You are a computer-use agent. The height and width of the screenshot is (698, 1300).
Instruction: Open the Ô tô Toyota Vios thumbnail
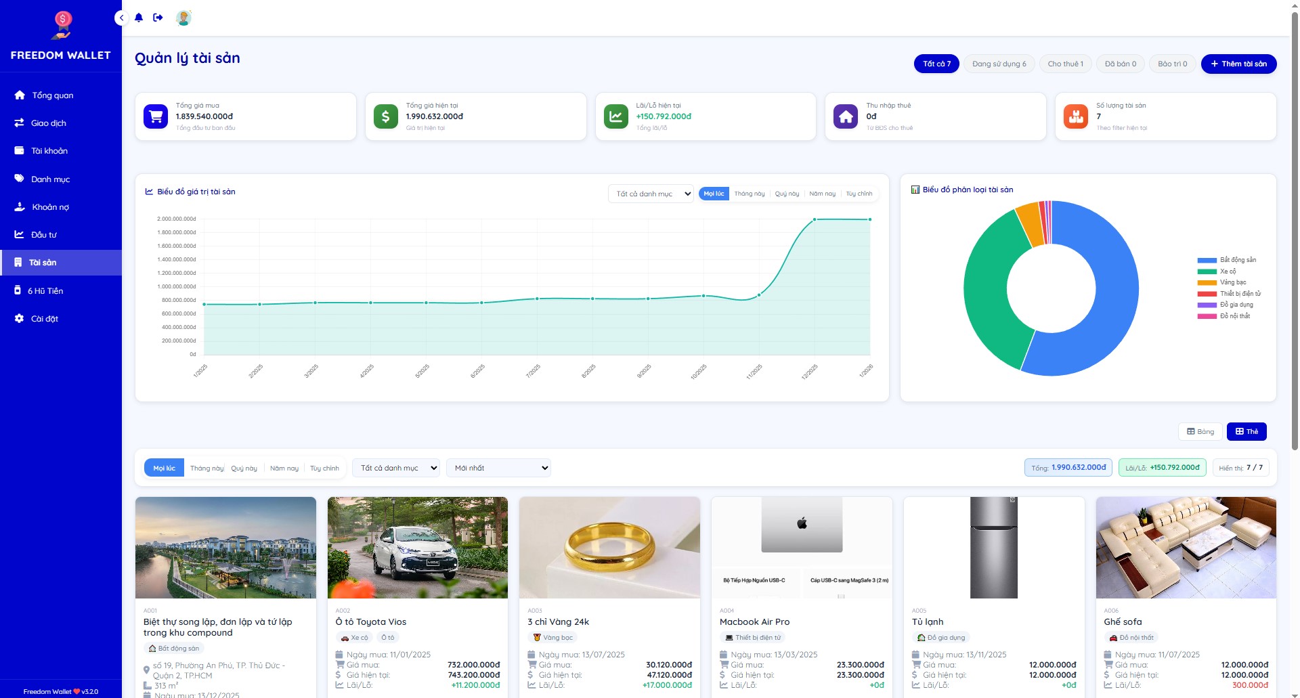pyautogui.click(x=417, y=547)
